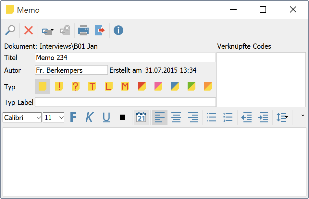Open the black font color swatch
This screenshot has width=309, height=199.
pyautogui.click(x=123, y=117)
